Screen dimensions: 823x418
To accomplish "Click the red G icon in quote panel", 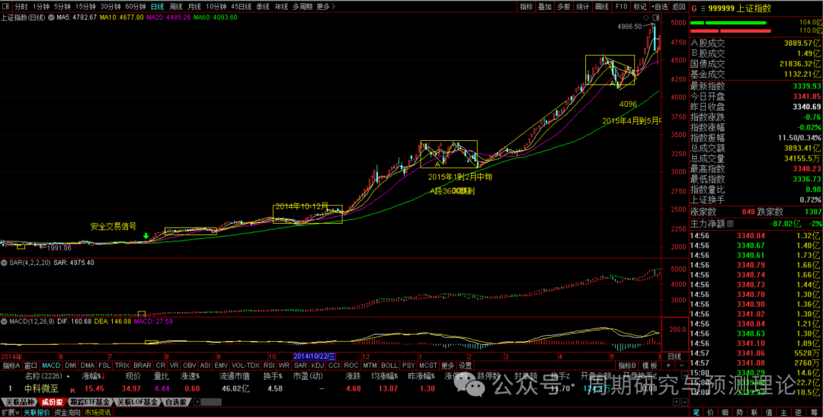I will click(x=693, y=8).
